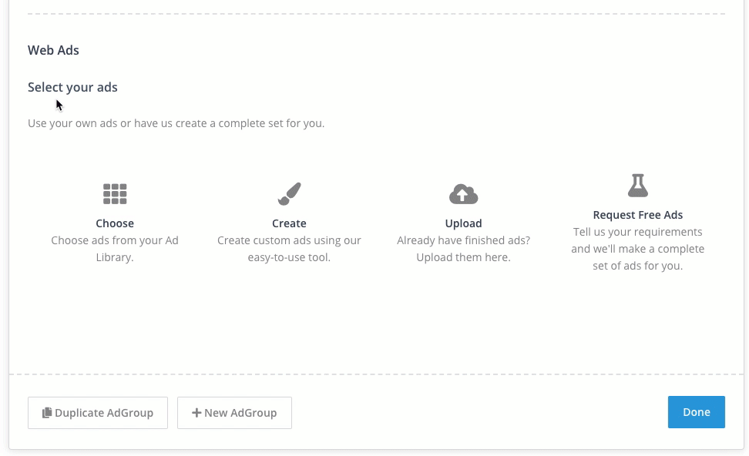Viewport: 749px width, 456px height.
Task: Click the blue Done button
Action: point(696,412)
